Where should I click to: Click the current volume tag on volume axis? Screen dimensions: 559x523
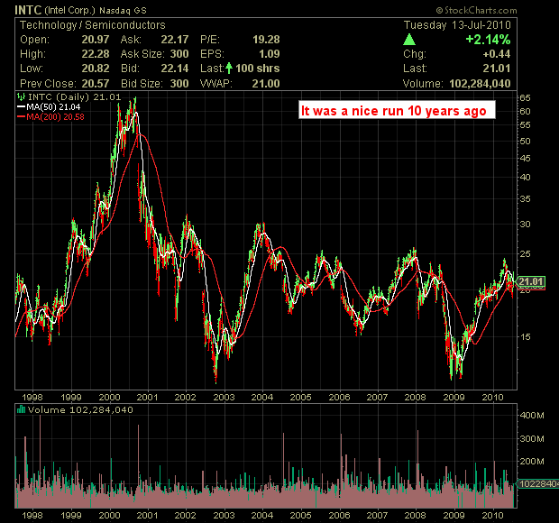click(x=537, y=484)
